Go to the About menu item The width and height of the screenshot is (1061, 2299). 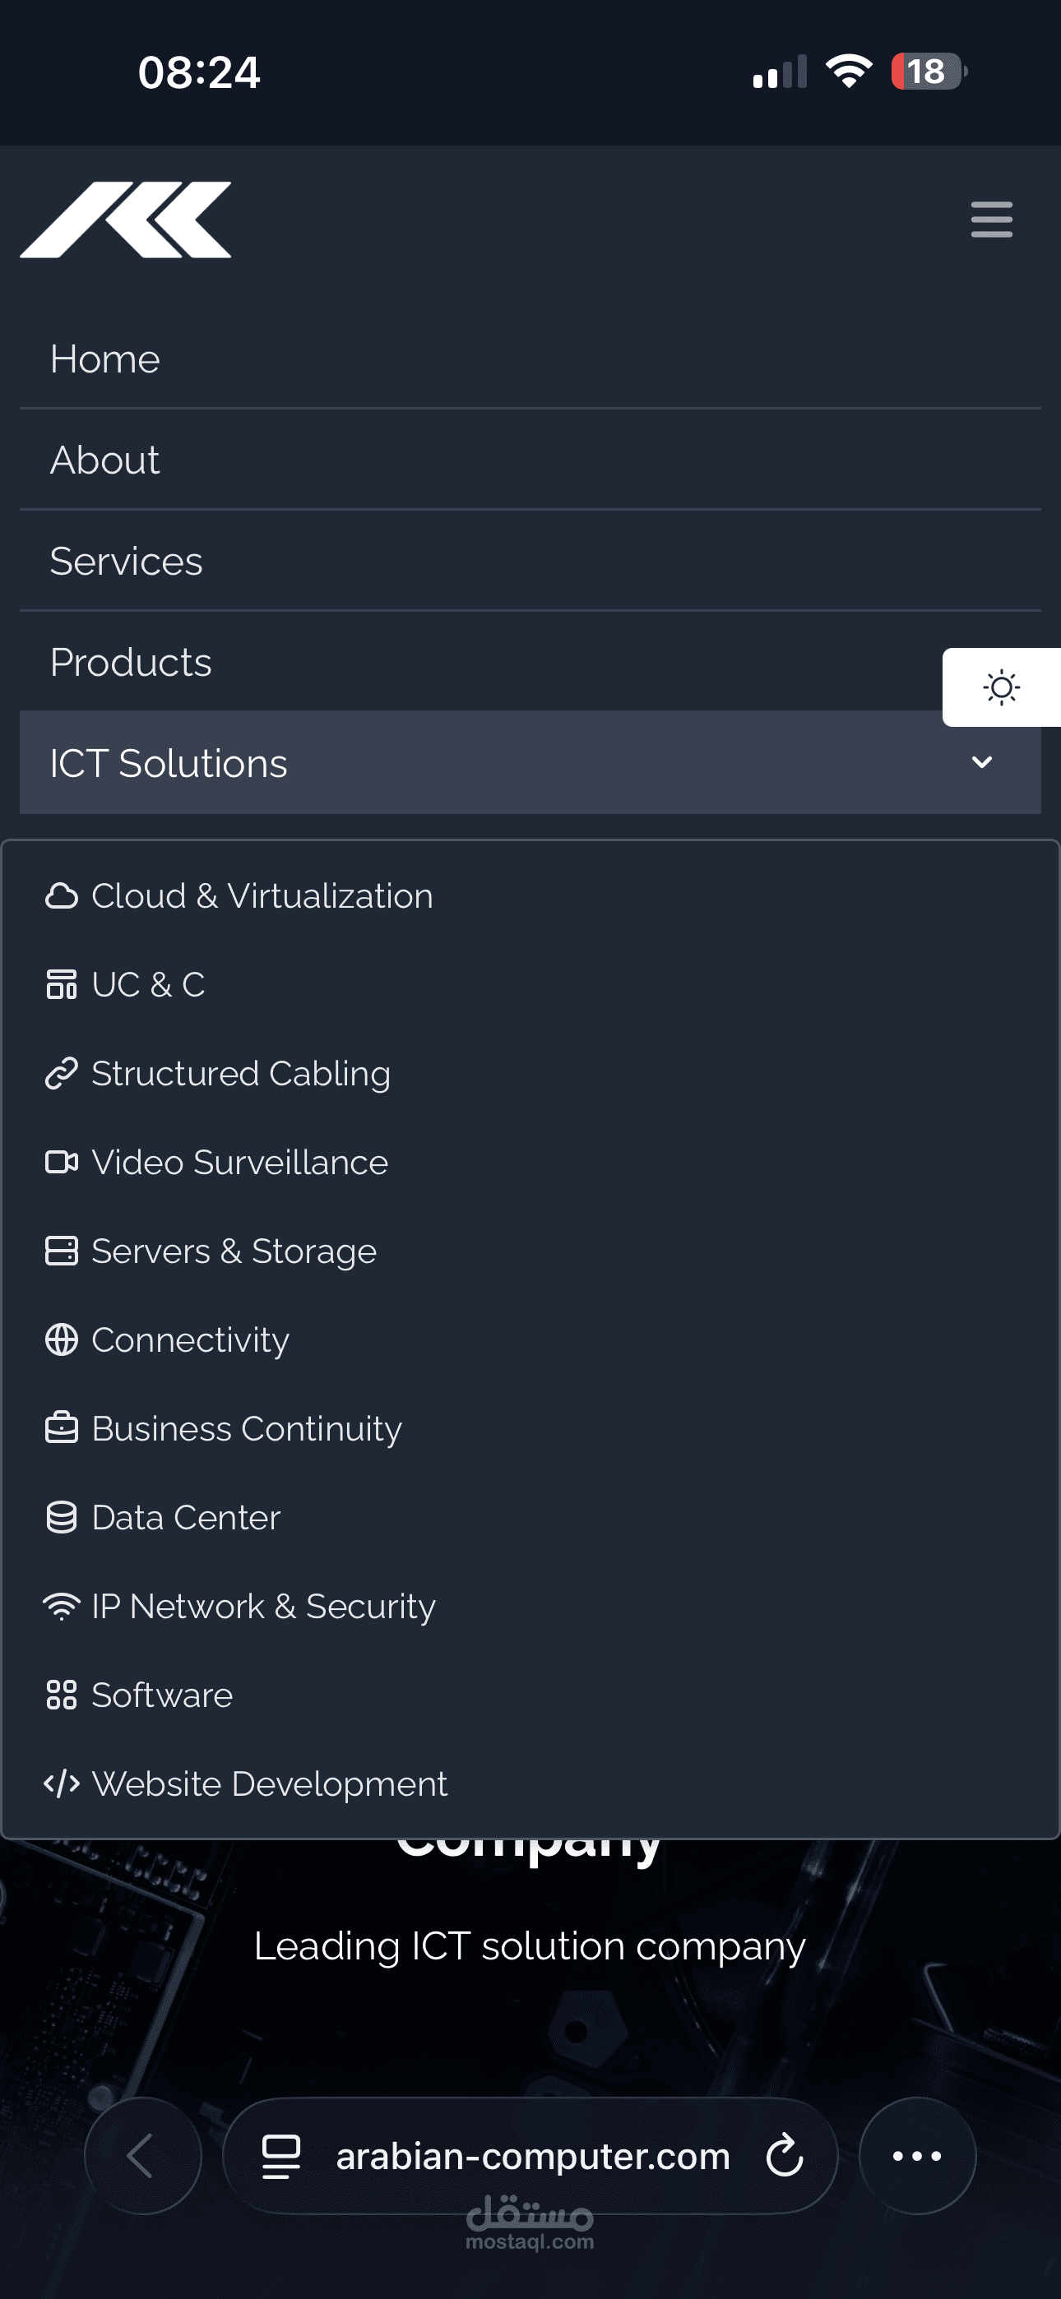pos(104,460)
